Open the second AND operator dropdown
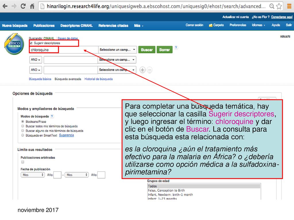Image resolution: width=294 pixels, height=220 pixels. (x=36, y=70)
